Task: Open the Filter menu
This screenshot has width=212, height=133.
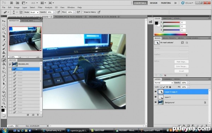Action: pos(40,7)
